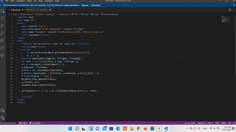Image resolution: width=236 pixels, height=132 pixels.
Task: Click Restricted Mode in status bar
Action: coord(8,123)
